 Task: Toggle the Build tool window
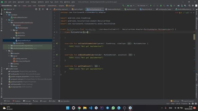(x=36, y=101)
